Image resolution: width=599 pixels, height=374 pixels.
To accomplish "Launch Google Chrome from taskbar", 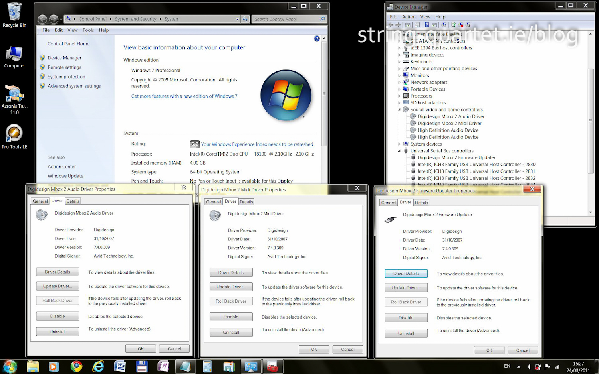I will pyautogui.click(x=76, y=366).
